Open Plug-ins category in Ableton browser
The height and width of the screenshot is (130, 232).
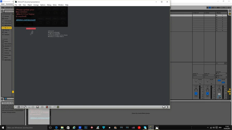(7, 30)
